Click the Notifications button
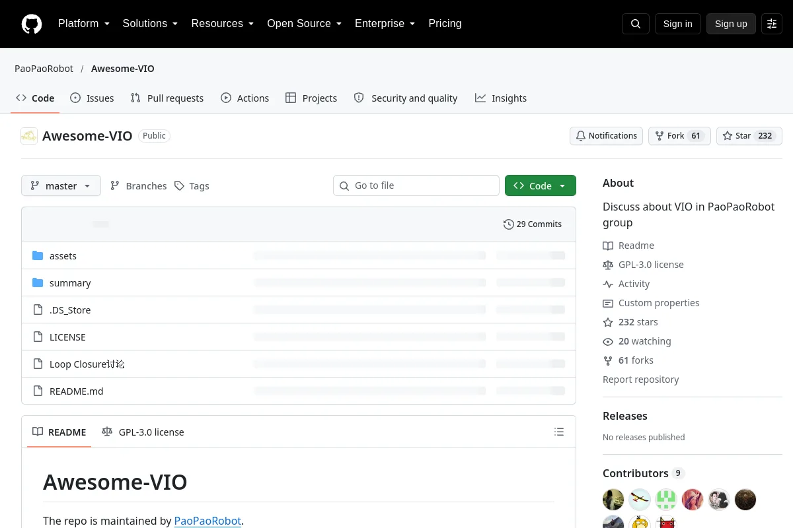793x528 pixels. (607, 136)
